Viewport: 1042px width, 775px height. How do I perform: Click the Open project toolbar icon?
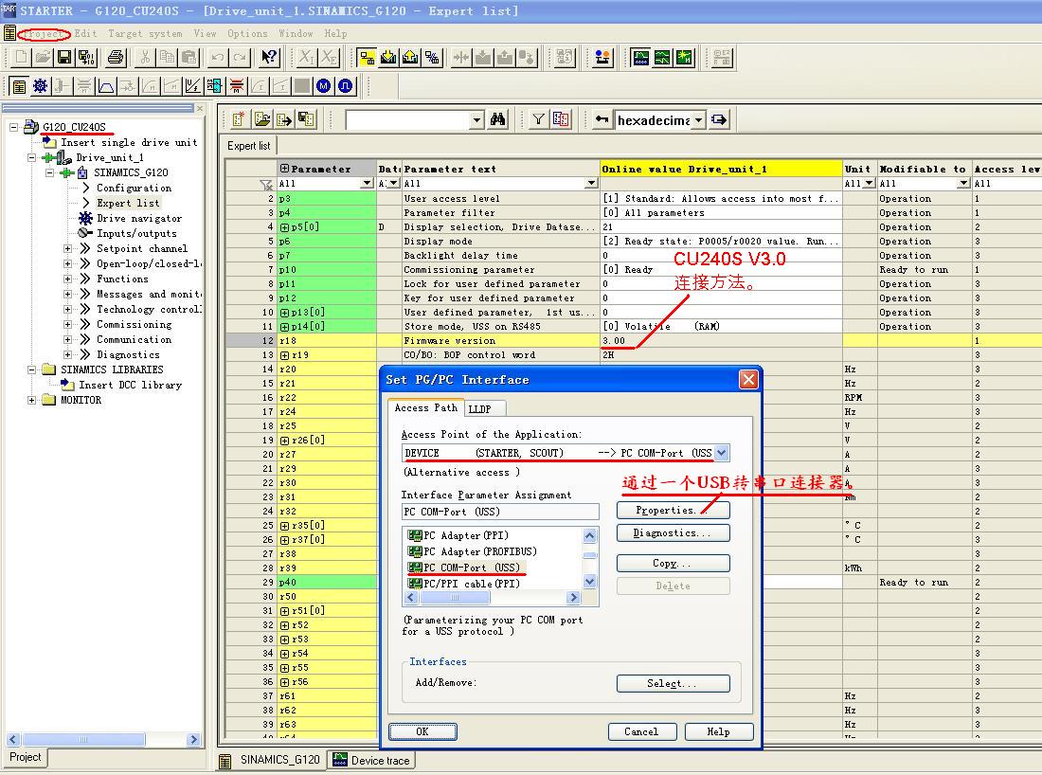click(43, 57)
